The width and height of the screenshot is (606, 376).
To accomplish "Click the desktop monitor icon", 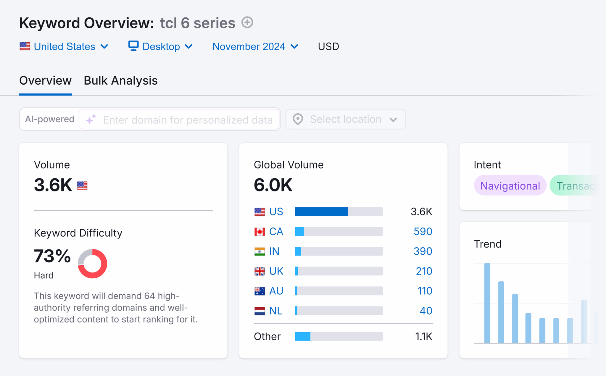I will [x=133, y=46].
